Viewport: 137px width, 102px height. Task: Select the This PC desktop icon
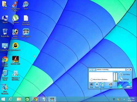pyautogui.click(x=5, y=19)
